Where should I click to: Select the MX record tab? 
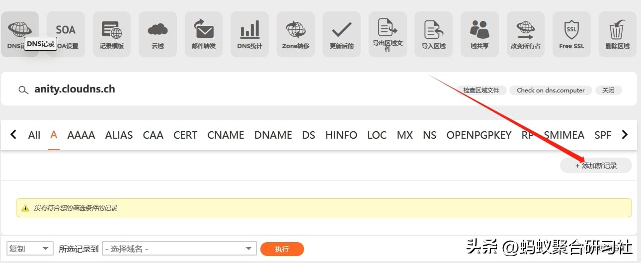[x=404, y=135]
